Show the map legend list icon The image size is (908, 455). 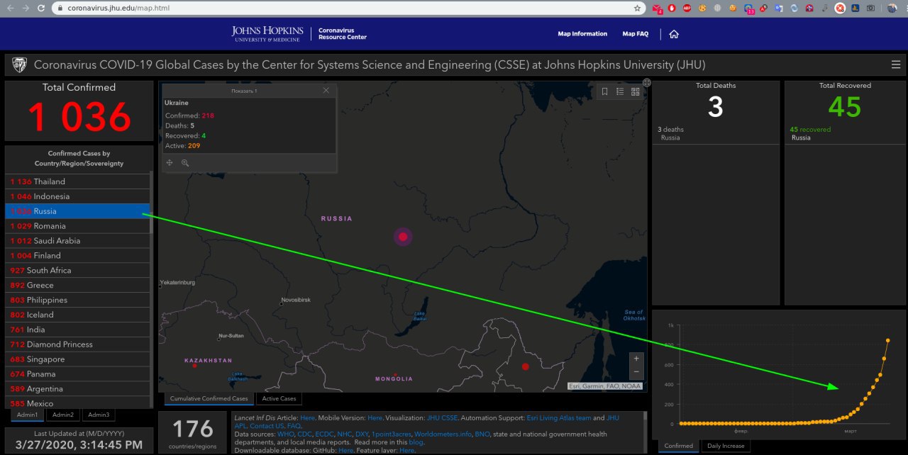620,91
